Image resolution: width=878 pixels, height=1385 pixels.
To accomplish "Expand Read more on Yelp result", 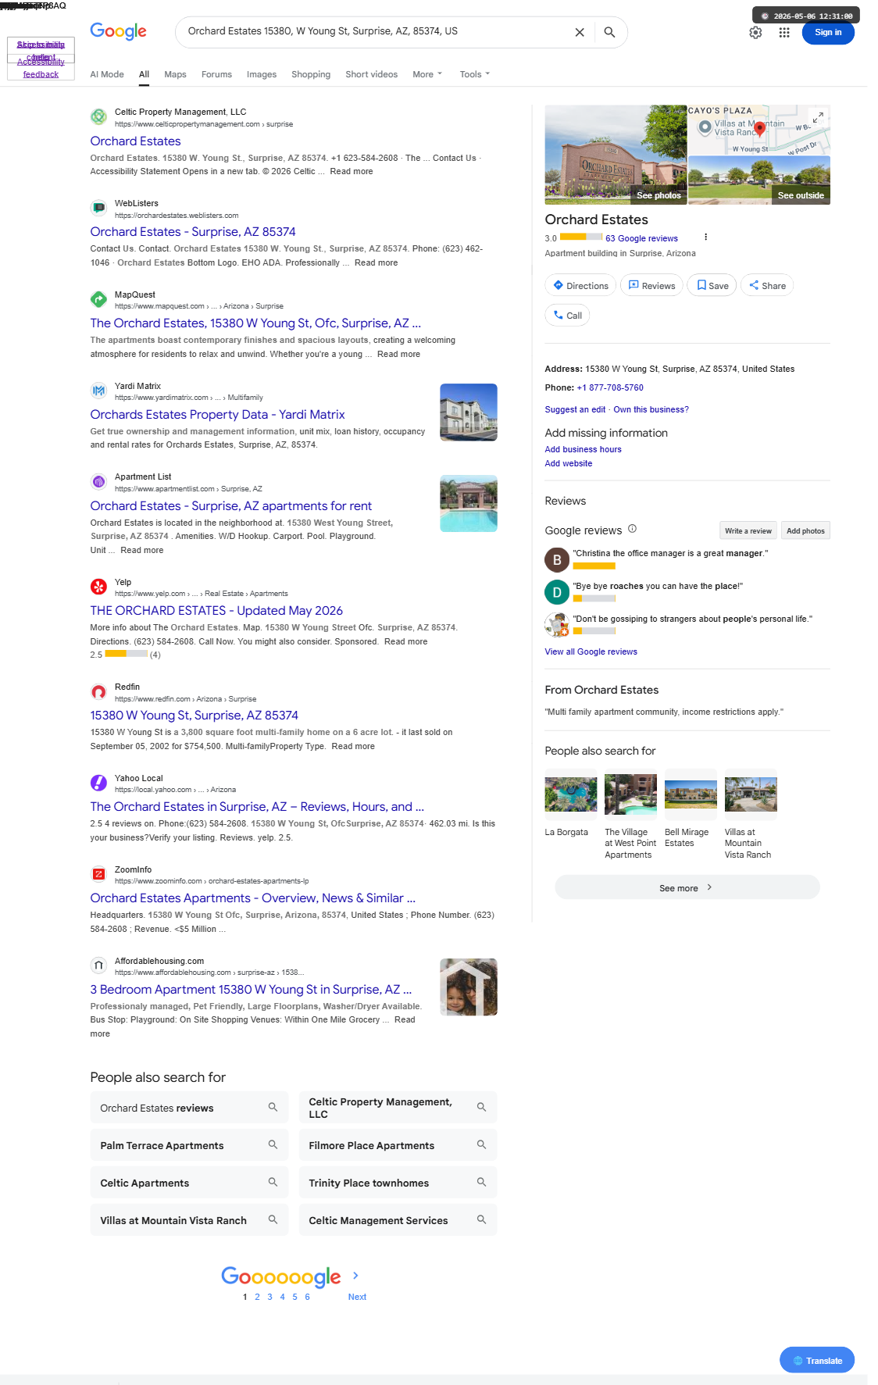I will point(405,642).
